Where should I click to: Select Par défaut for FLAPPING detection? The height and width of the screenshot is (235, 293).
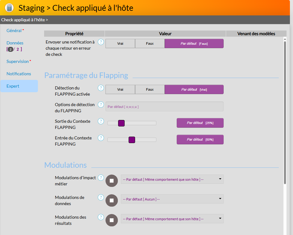[x=194, y=89]
